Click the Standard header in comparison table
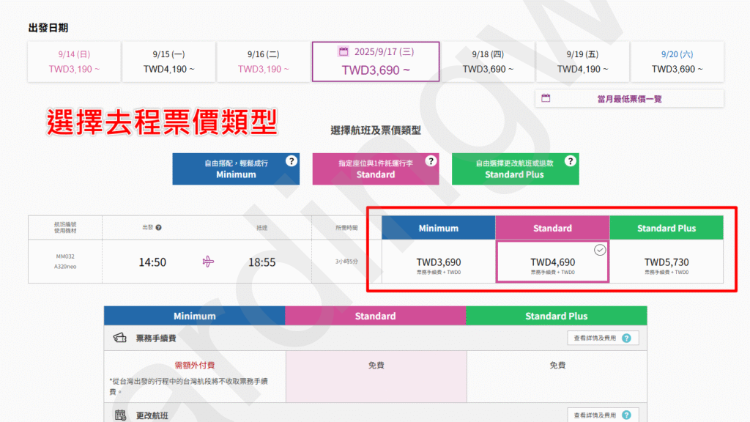The width and height of the screenshot is (750, 422). coord(376,316)
